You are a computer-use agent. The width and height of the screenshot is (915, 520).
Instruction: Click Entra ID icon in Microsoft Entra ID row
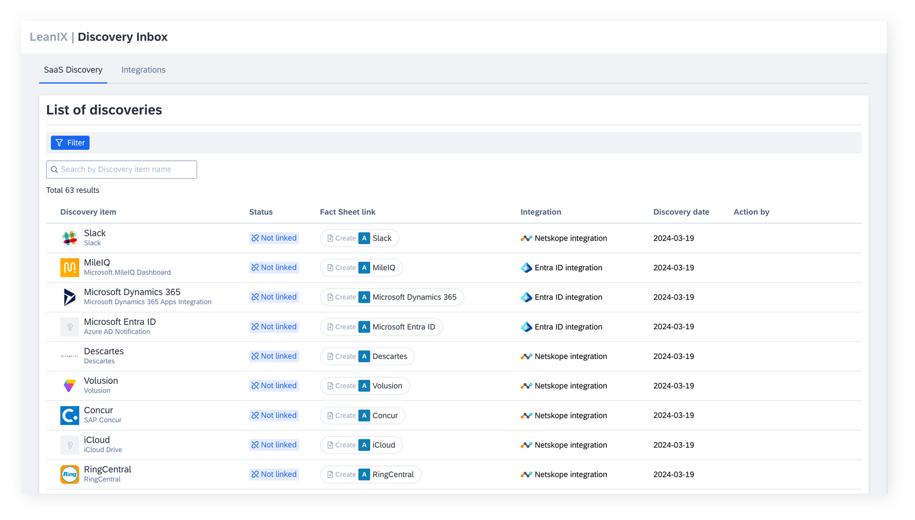coord(526,327)
